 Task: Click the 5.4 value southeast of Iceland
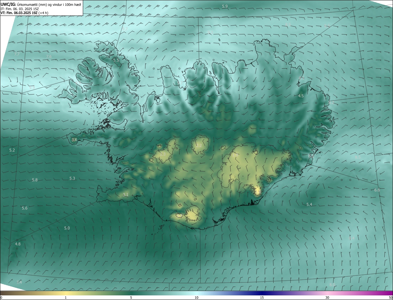click(x=309, y=204)
